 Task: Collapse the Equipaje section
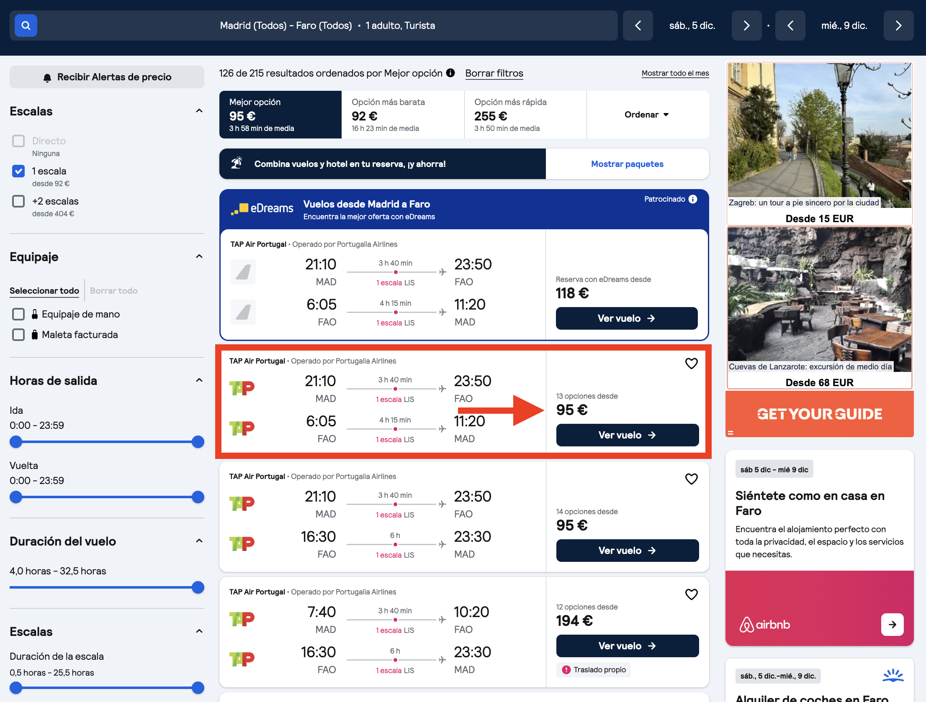[x=199, y=256]
